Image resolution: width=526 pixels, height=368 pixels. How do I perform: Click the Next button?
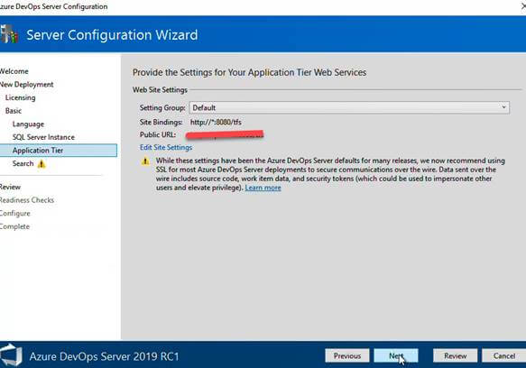[396, 355]
